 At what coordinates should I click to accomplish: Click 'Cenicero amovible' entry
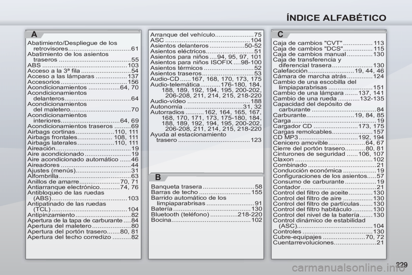pyautogui.click(x=328, y=143)
